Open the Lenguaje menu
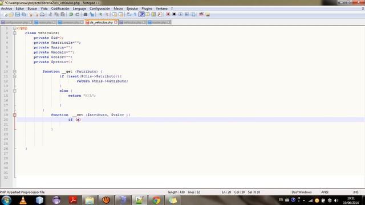Screen dimensions: 365x205 [79, 9]
